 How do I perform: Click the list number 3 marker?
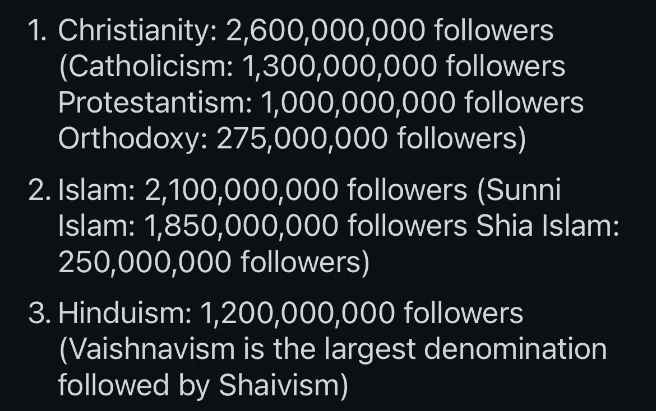pos(40,313)
